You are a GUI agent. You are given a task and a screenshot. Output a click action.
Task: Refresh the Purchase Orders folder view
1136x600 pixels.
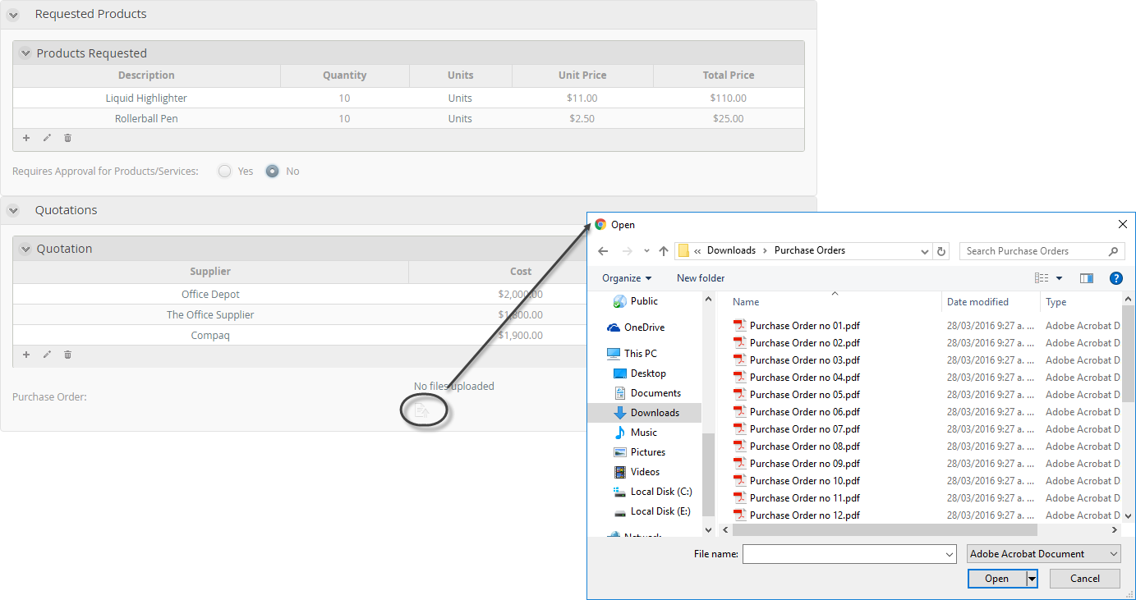point(942,251)
